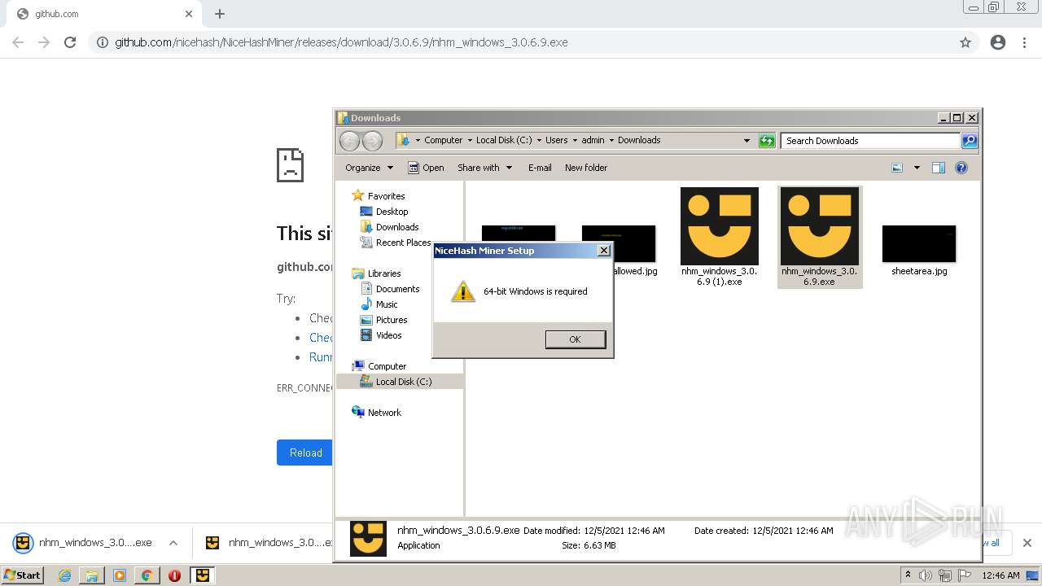Image resolution: width=1042 pixels, height=586 pixels.
Task: Select sheetarea.jpg thumbnail
Action: pos(919,243)
